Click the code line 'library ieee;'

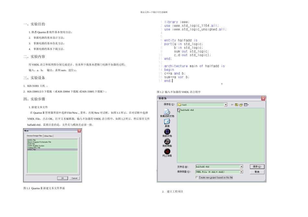tap(177, 22)
